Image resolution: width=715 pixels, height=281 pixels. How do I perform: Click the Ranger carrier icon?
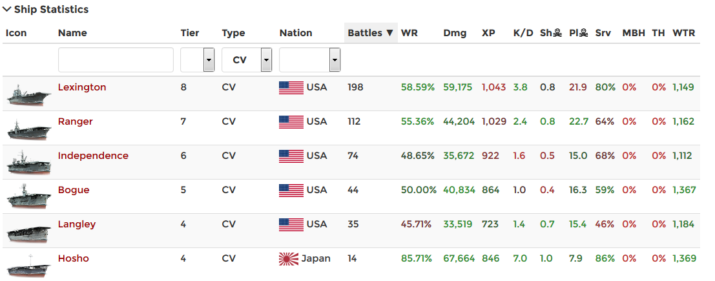28,129
